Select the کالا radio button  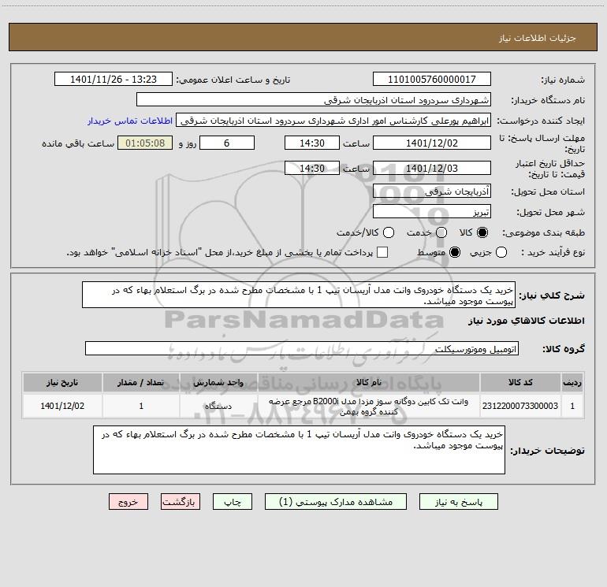click(x=482, y=232)
